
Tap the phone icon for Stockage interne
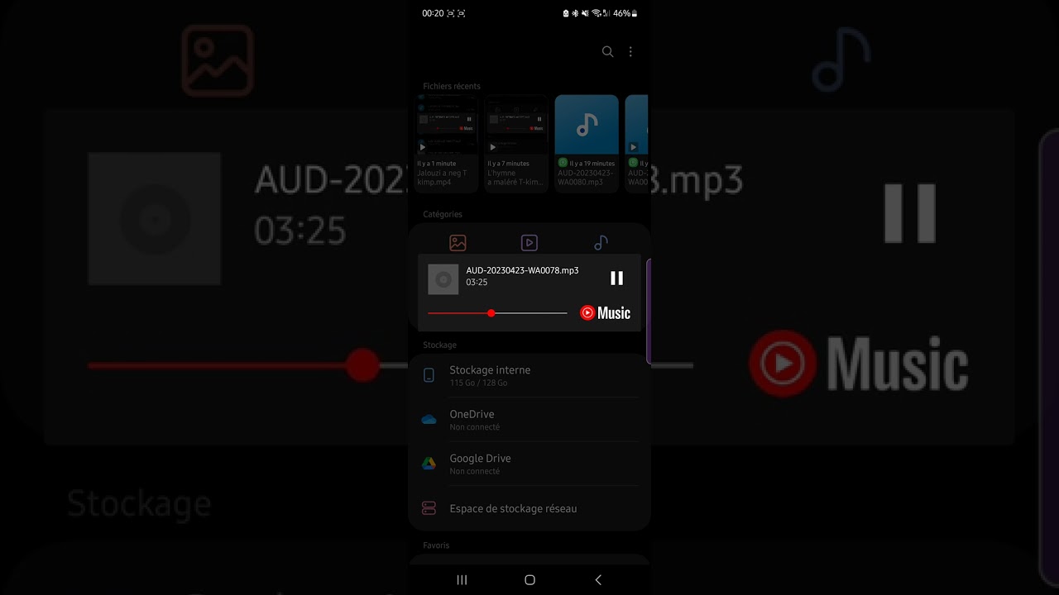click(429, 375)
